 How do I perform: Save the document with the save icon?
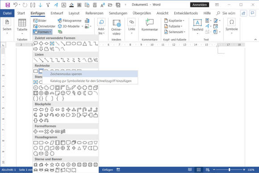coord(8,5)
